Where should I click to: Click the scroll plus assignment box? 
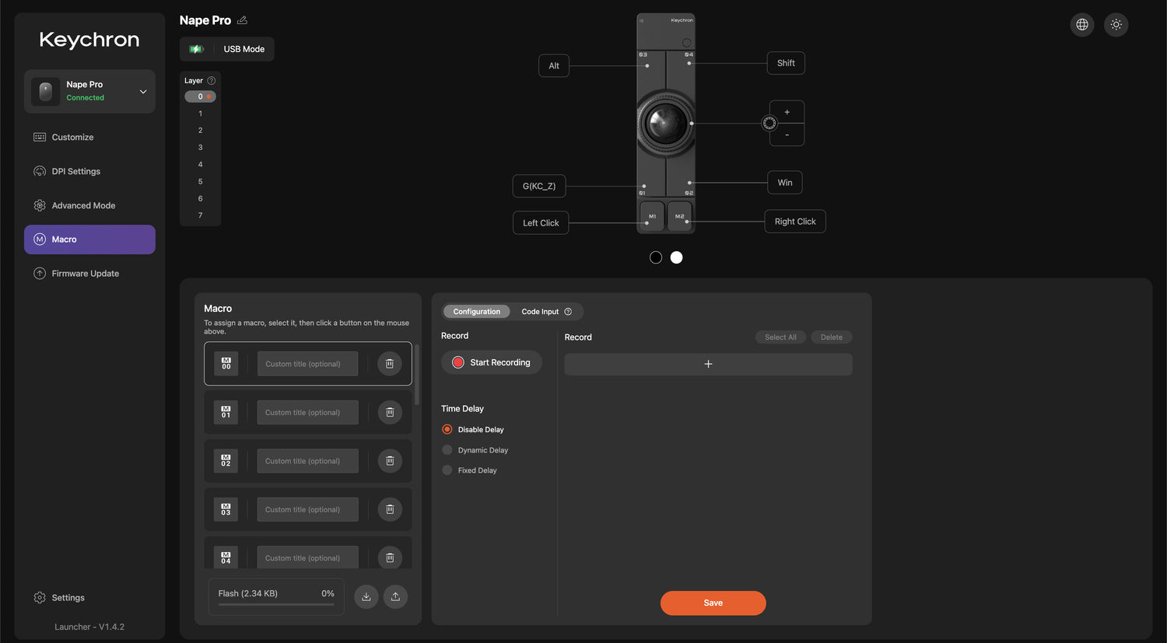click(787, 112)
